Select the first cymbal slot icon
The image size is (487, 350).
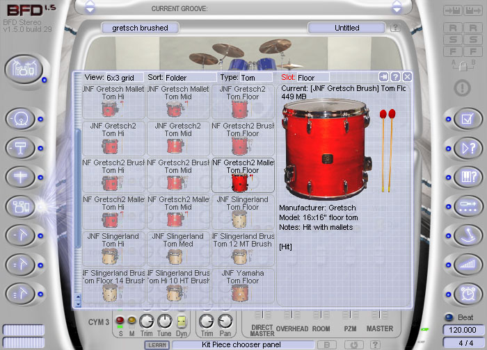(x=20, y=235)
